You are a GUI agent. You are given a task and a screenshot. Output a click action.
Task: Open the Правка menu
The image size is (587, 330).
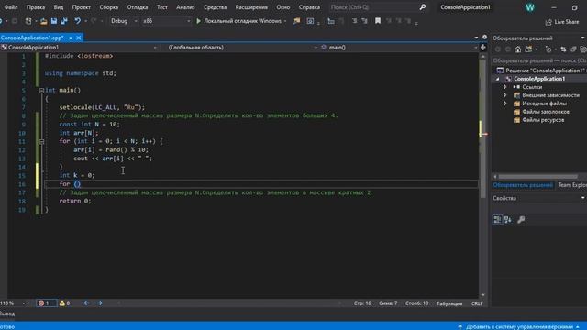point(36,7)
